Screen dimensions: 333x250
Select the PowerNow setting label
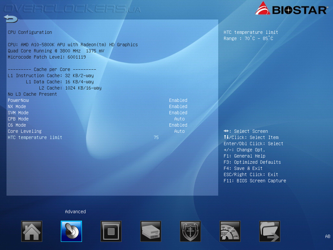point(18,100)
